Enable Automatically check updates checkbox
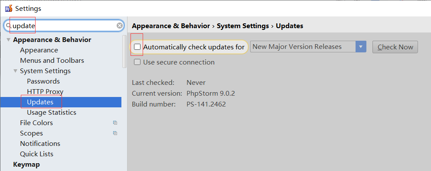This screenshot has height=171, width=431. coord(137,47)
